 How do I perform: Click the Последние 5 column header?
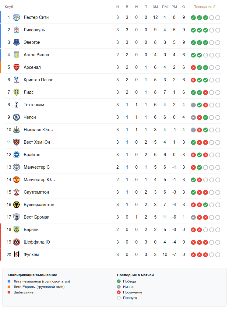tap(204, 7)
